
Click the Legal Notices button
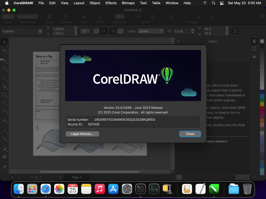coord(82,134)
